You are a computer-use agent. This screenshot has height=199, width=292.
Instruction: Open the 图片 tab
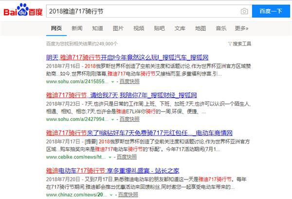(x=118, y=28)
